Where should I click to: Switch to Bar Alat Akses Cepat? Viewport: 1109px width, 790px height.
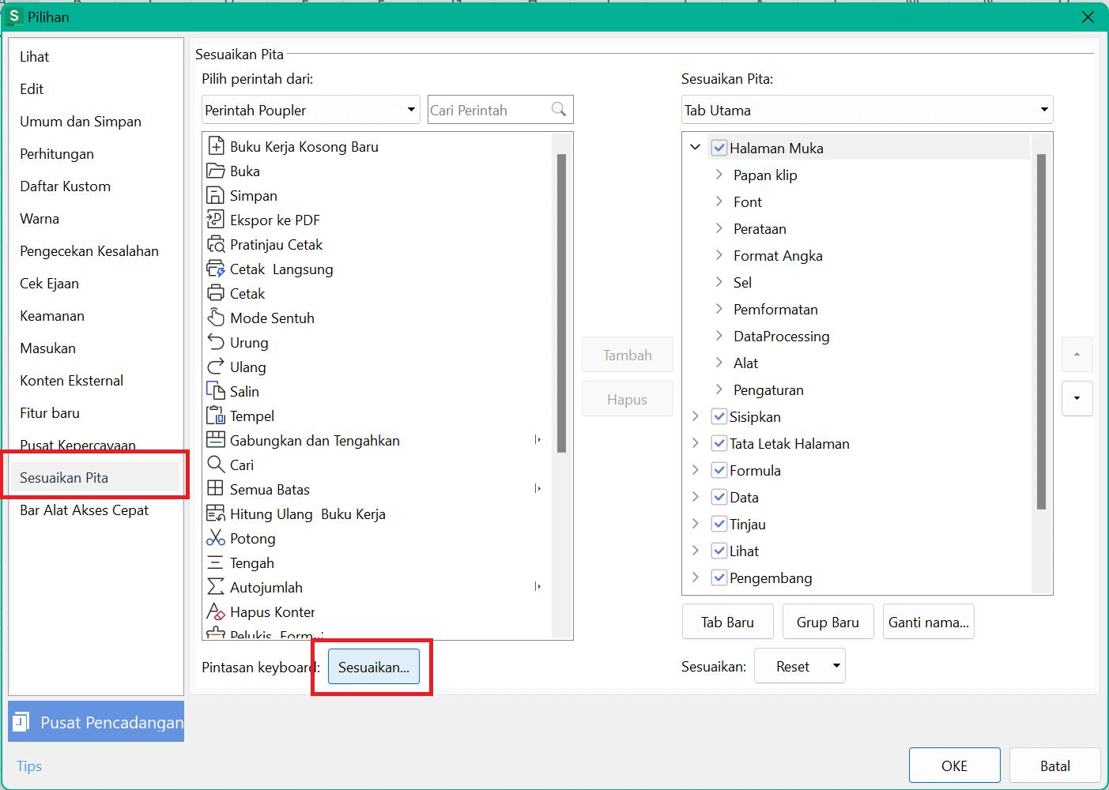click(x=84, y=510)
